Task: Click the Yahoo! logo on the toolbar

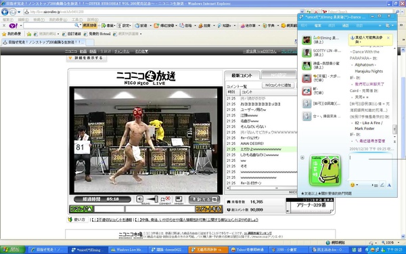Action: [x=13, y=26]
